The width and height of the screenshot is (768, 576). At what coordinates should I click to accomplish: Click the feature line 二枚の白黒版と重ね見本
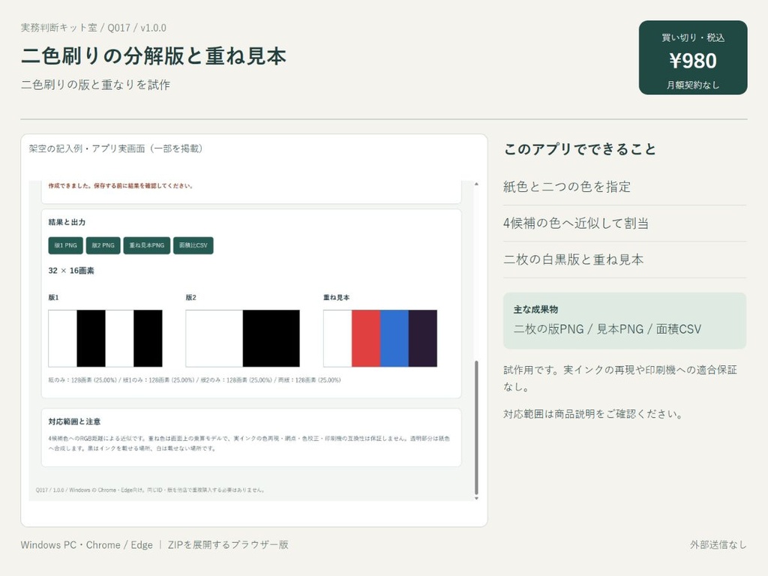(574, 259)
